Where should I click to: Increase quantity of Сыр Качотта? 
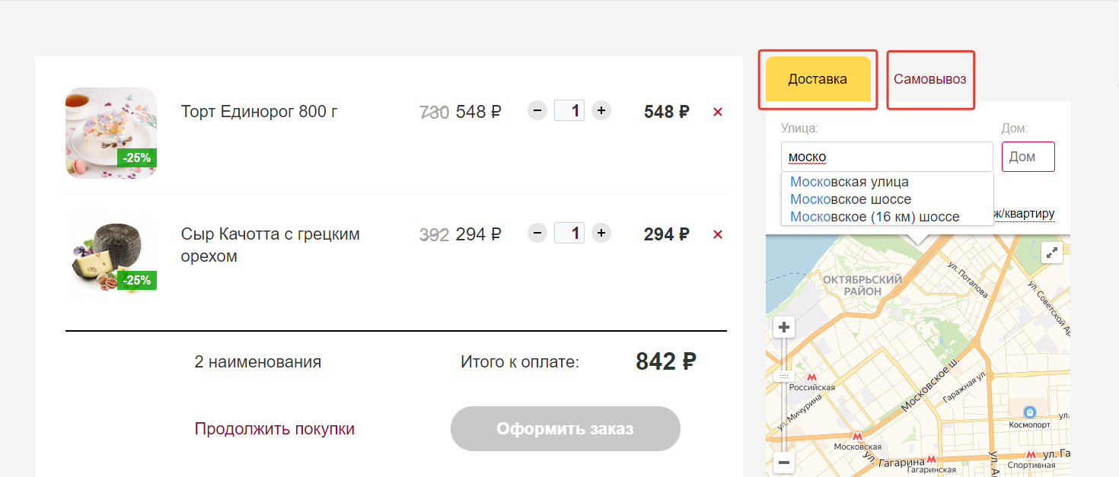[601, 233]
